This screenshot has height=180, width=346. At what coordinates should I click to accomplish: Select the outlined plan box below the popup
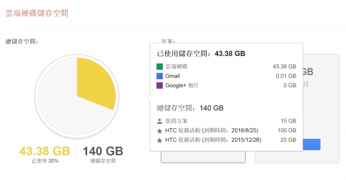pos(203,157)
